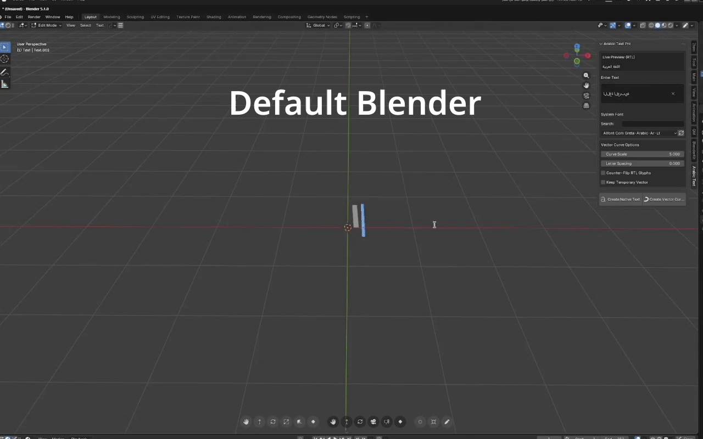The height and width of the screenshot is (439, 703).
Task: Select the Measure tool
Action: coord(4,84)
